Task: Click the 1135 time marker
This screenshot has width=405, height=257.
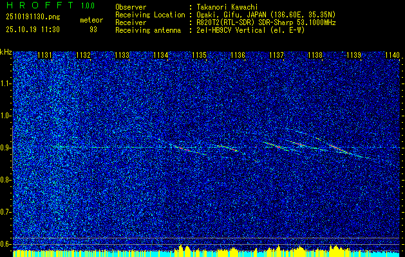Action: [x=200, y=55]
